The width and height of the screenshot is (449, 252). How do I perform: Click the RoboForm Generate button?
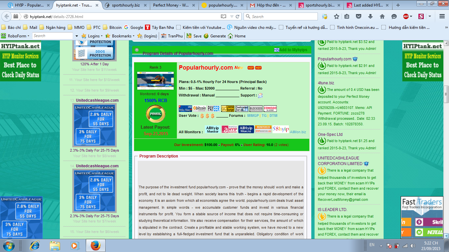(x=215, y=36)
